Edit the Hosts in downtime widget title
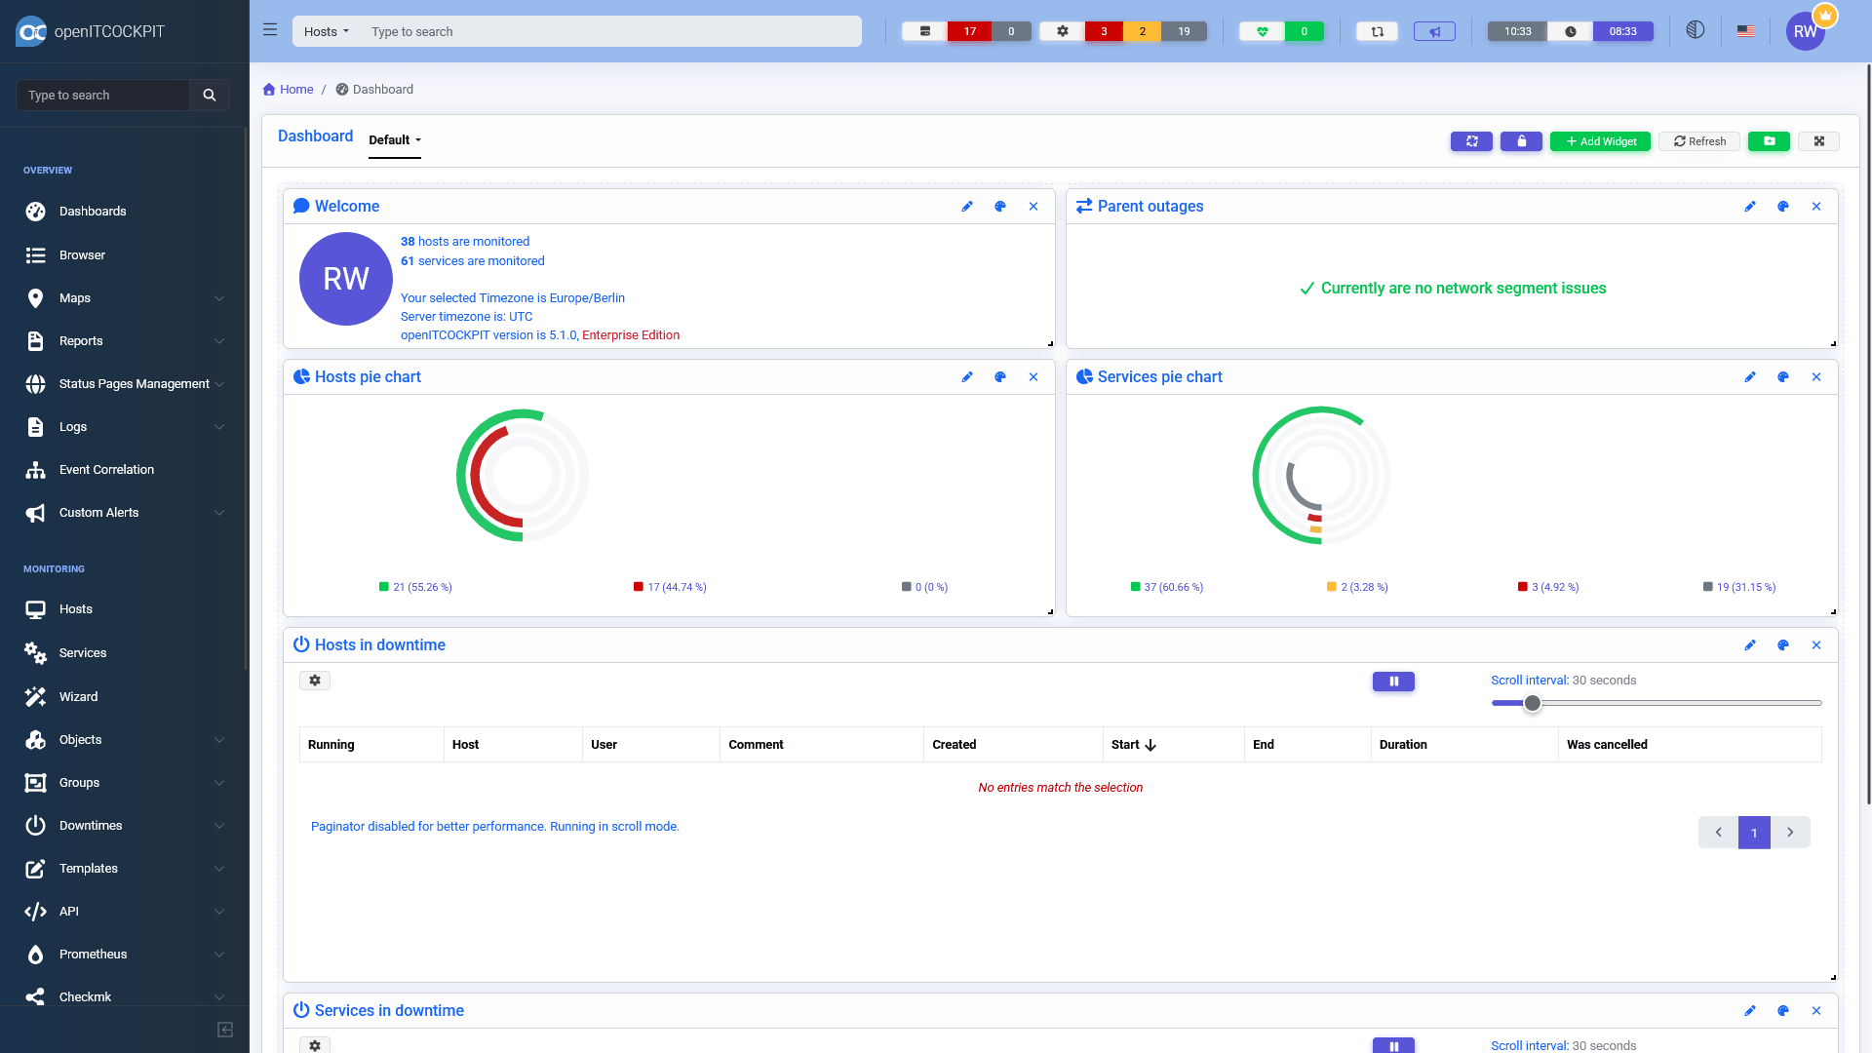 point(1750,645)
